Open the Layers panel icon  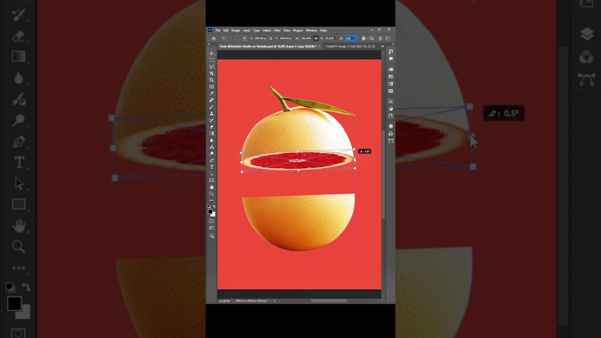[x=391, y=126]
